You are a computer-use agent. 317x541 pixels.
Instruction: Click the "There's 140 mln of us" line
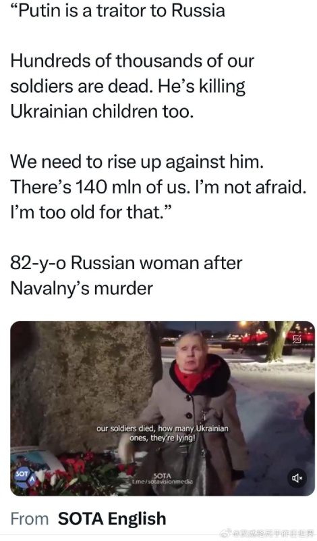pyautogui.click(x=158, y=187)
